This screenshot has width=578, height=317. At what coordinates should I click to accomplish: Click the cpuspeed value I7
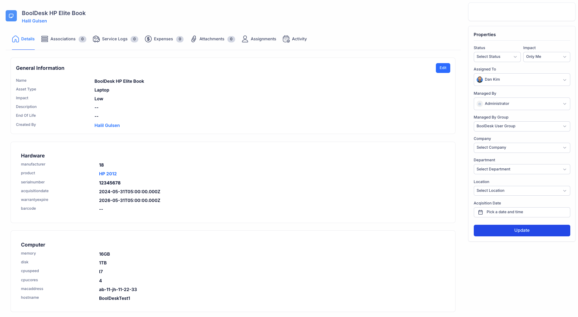coord(101,272)
